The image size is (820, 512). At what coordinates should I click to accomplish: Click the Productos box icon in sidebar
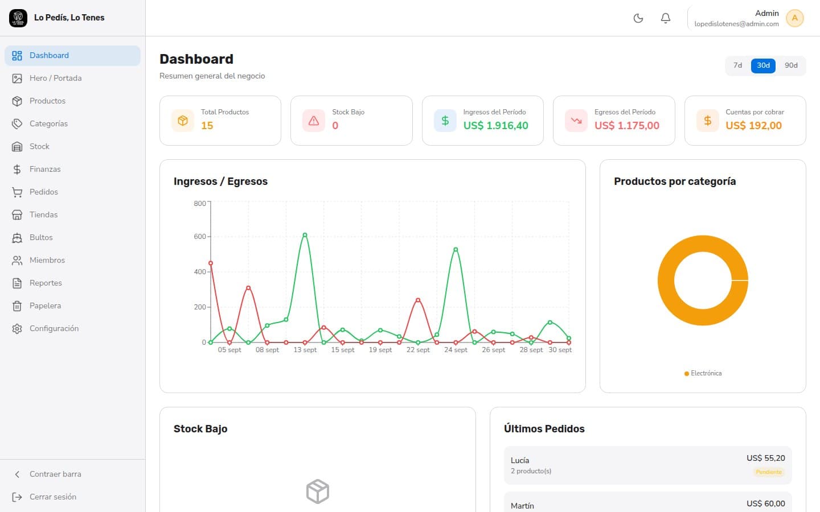(17, 101)
